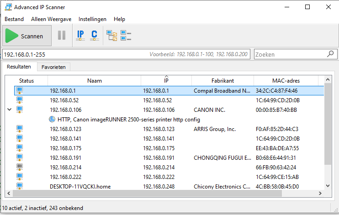The width and height of the screenshot is (339, 215).
Task: Click MAC address 66:FB:90:63:42:24
Action: coord(276,167)
